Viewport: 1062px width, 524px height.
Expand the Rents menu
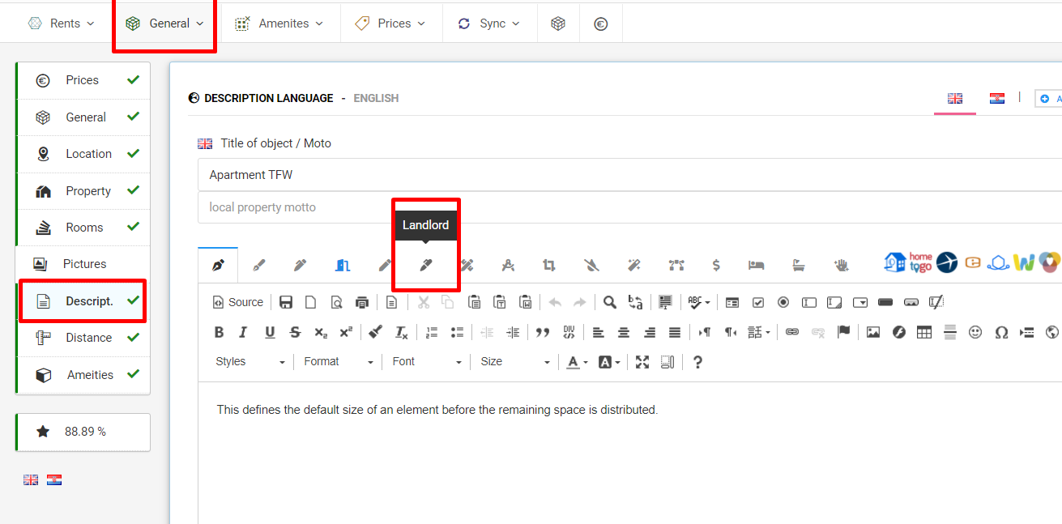(x=62, y=23)
